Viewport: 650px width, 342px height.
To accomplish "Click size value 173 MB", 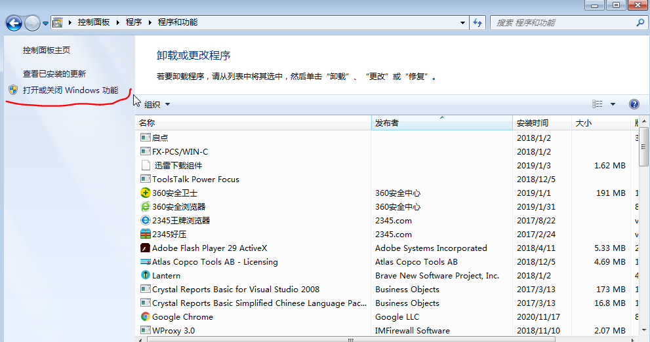I will [x=611, y=290].
